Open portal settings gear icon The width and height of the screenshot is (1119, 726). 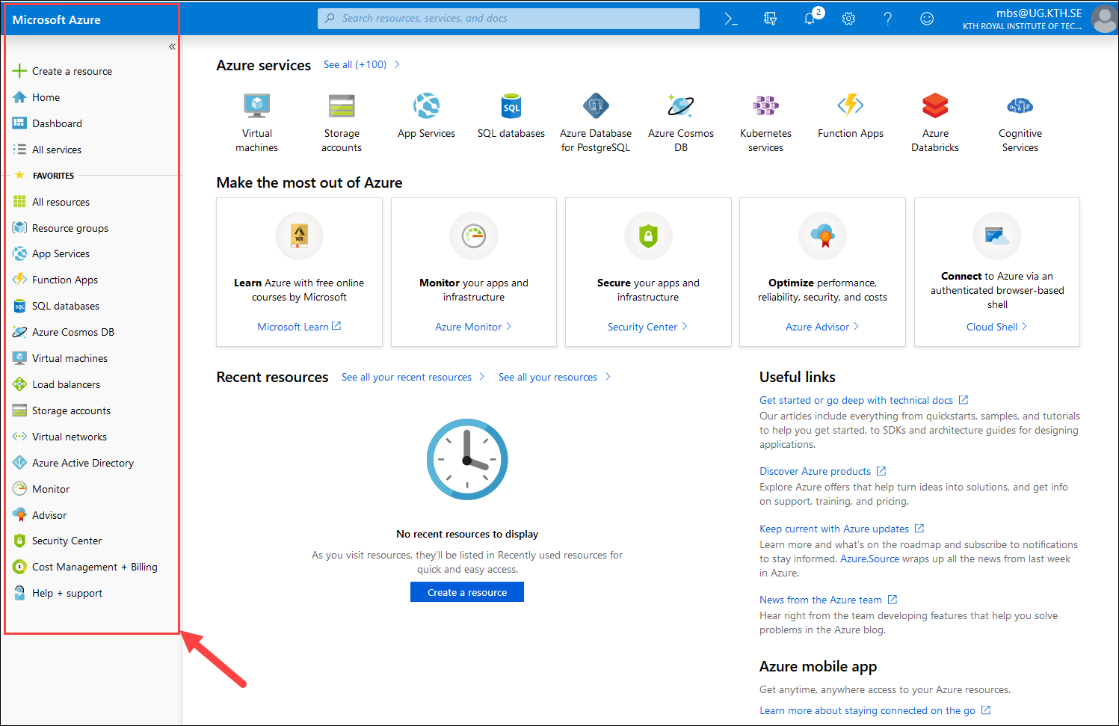click(x=848, y=19)
